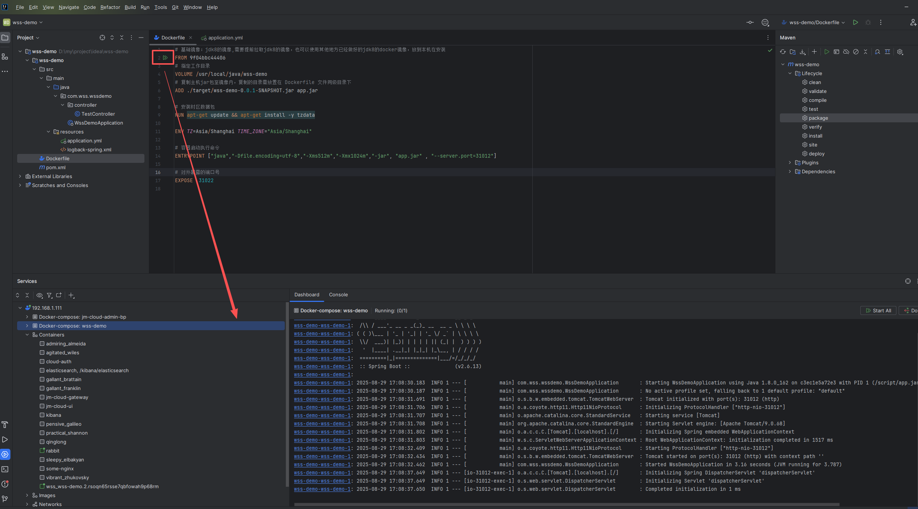The image size is (918, 509).
Task: Open Git tool window from left stripe
Action: [x=5, y=499]
